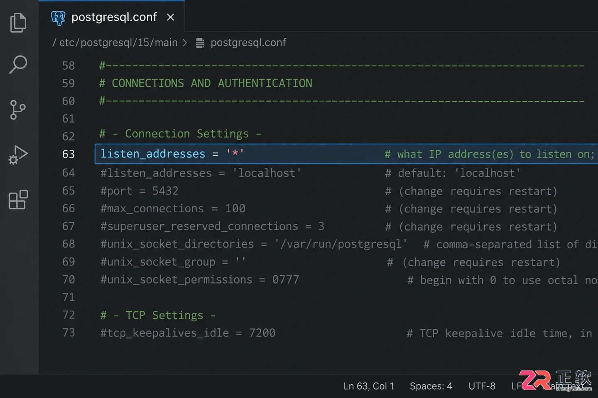
Task: Change indentation via Spaces: 4
Action: click(431, 386)
